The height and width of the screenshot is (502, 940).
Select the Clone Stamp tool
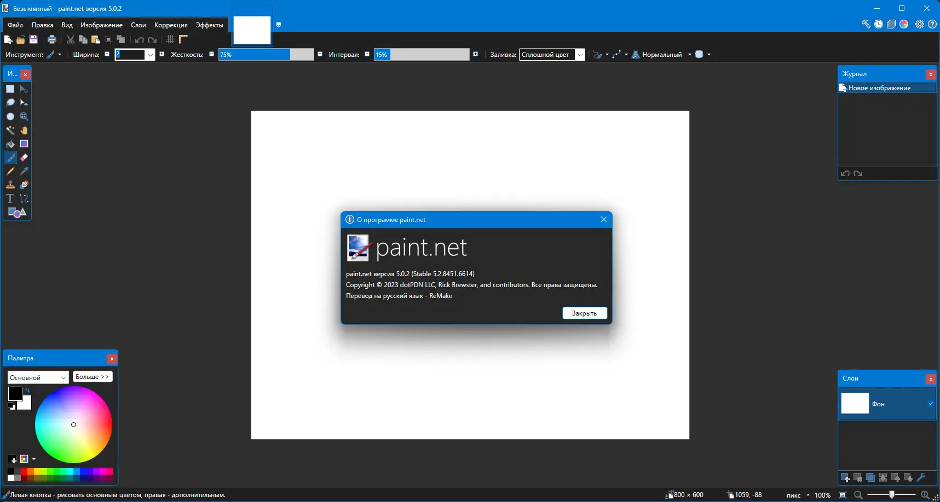coord(10,185)
